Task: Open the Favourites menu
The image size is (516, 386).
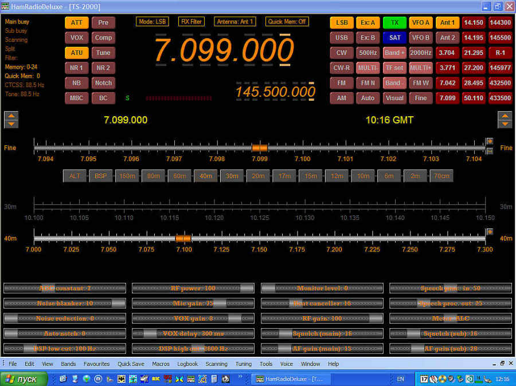Action: pos(96,364)
